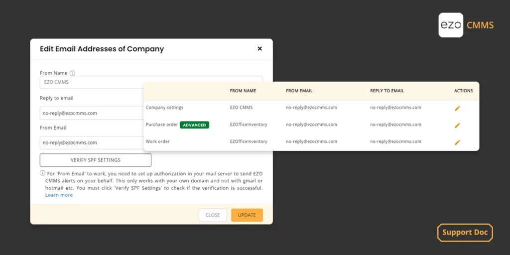
Task: Click the CLOSE button
Action: pyautogui.click(x=213, y=215)
